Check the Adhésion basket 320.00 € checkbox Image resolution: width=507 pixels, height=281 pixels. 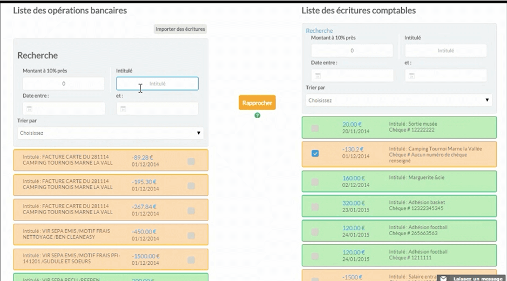(315, 207)
